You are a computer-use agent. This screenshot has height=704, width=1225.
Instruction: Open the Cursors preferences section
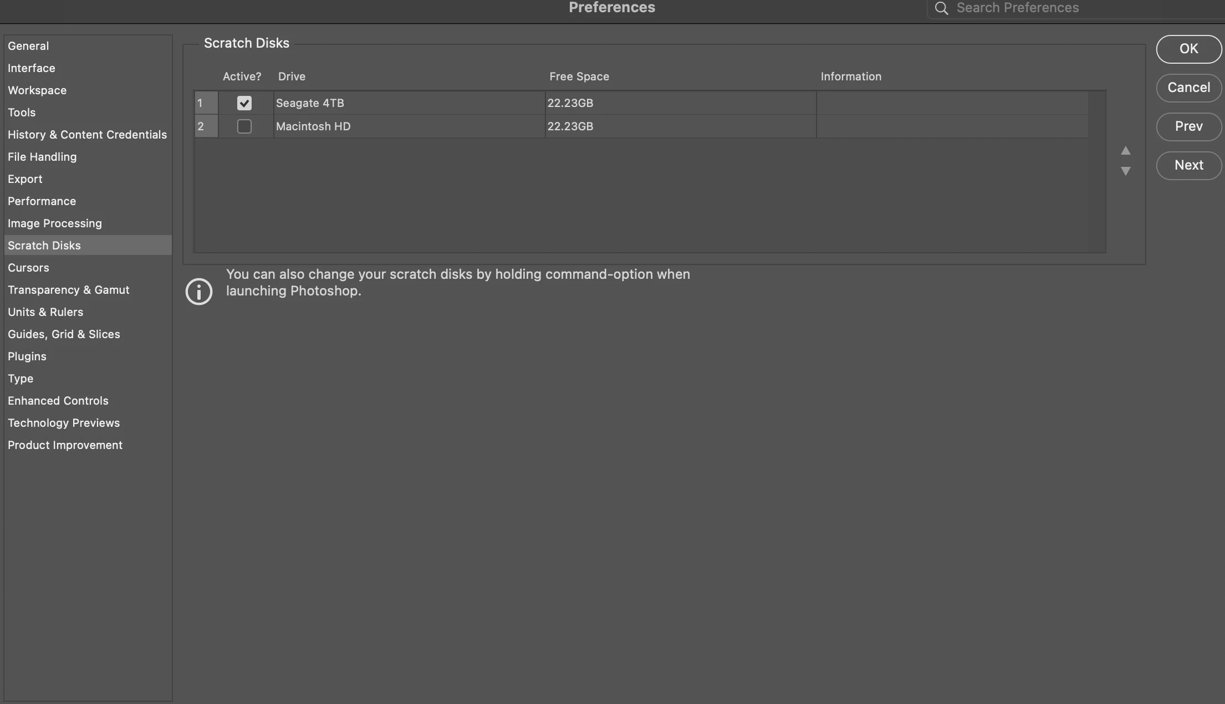pyautogui.click(x=28, y=268)
